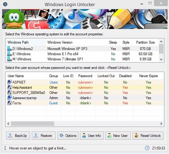169x154 pixels.
Task: Click the Reset\Unlock button
Action: tap(148, 135)
